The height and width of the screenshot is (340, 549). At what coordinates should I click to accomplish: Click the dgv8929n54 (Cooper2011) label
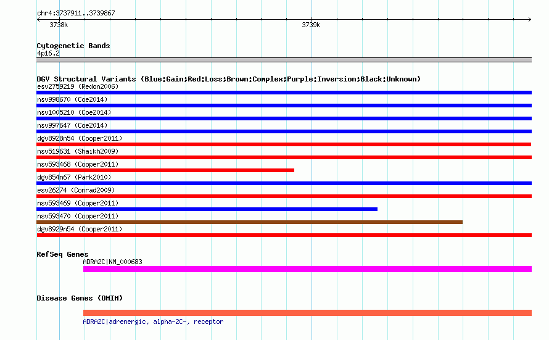tap(80, 229)
